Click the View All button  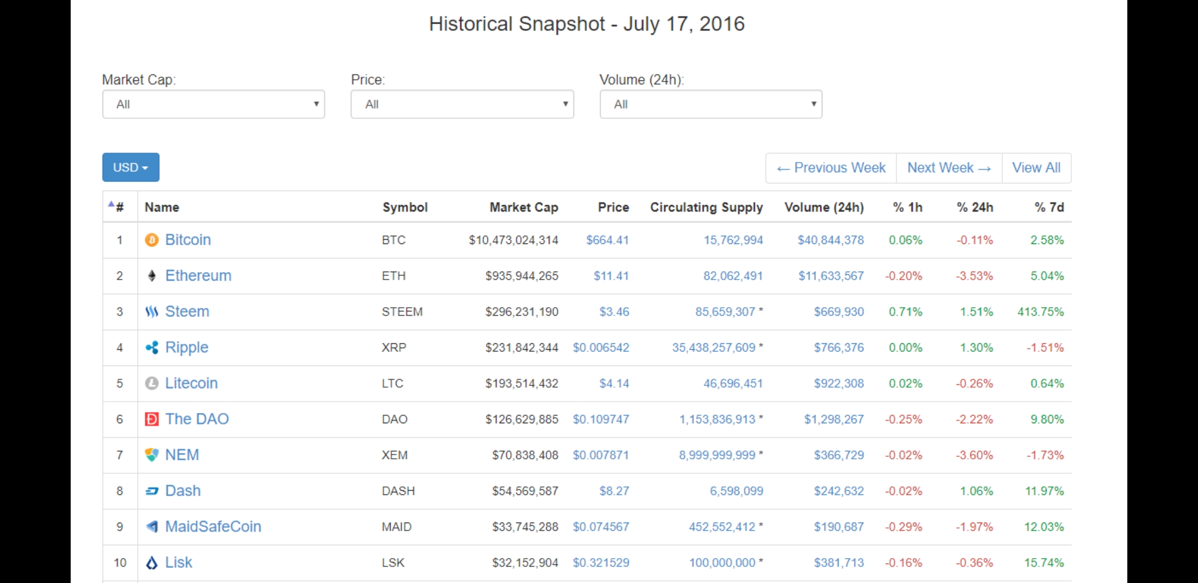(1036, 168)
